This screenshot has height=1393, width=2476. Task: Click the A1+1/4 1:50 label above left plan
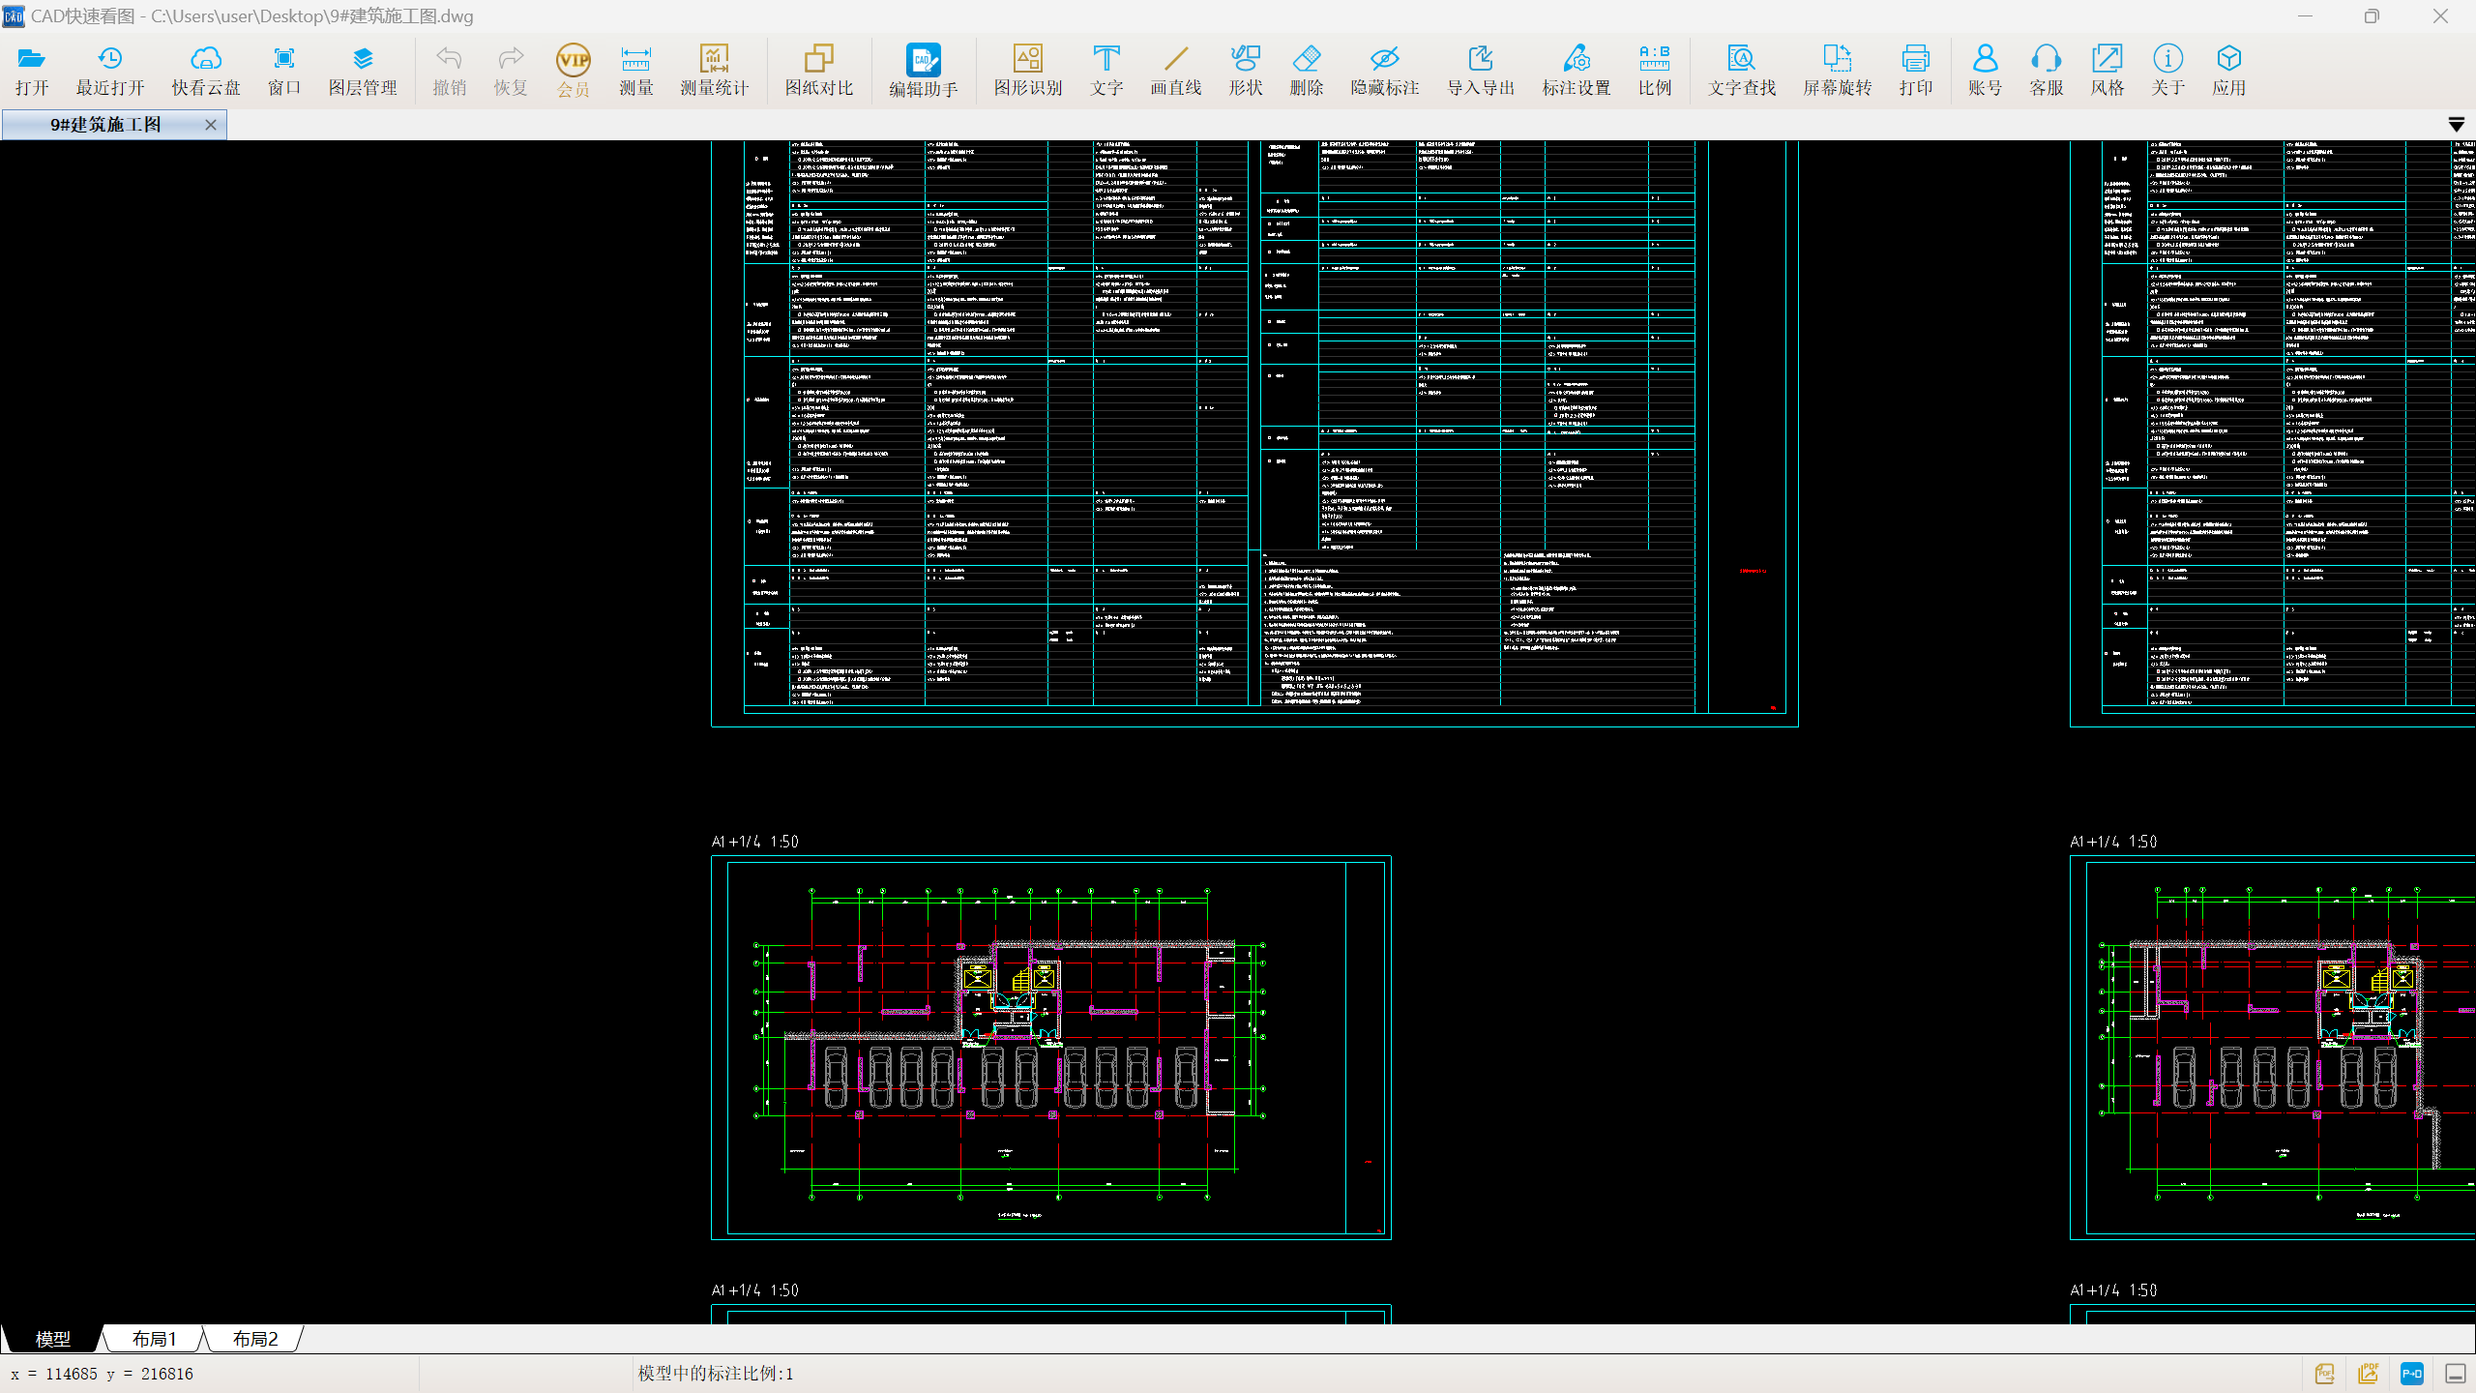(755, 842)
